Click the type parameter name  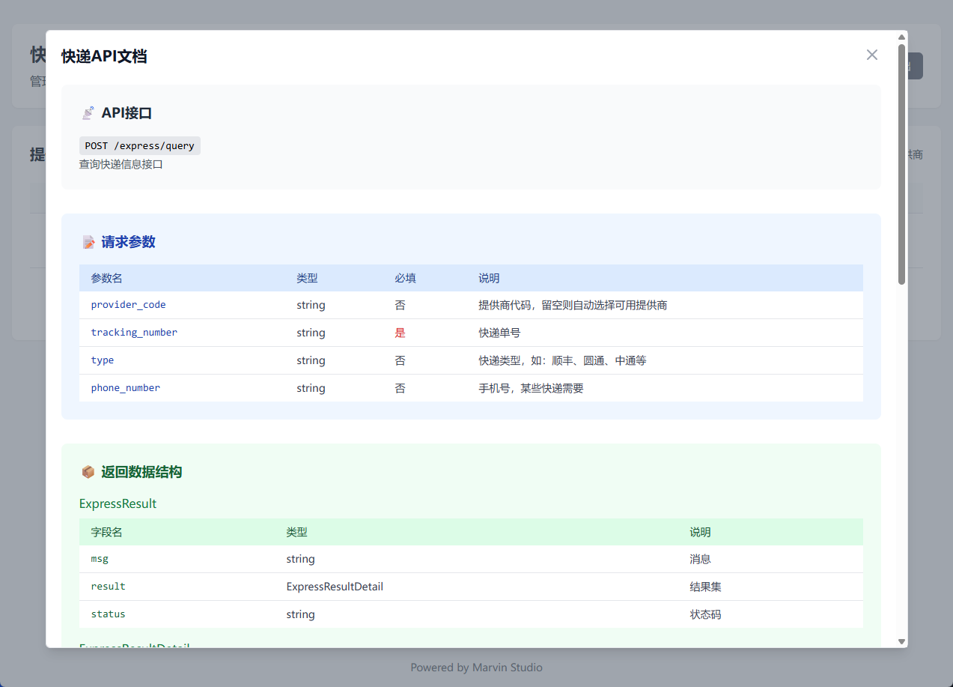[x=103, y=360]
